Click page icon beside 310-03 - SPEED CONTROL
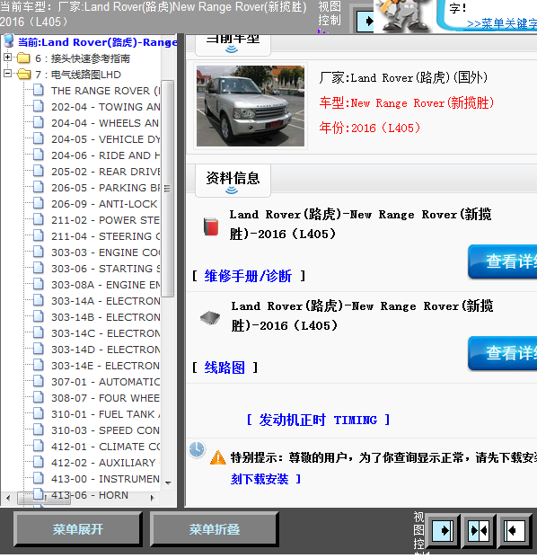The width and height of the screenshot is (537, 558). coord(39,430)
